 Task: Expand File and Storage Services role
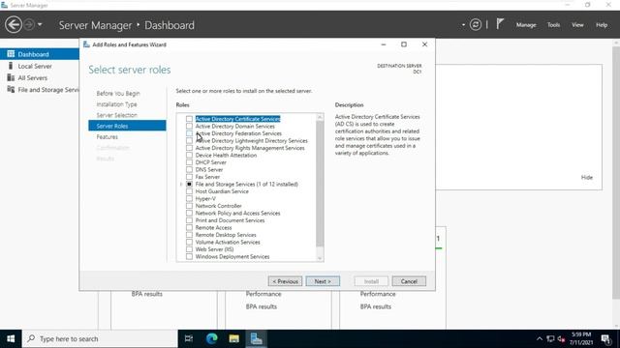click(181, 185)
